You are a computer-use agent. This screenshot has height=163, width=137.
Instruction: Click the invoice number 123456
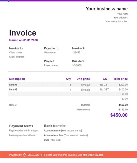(76, 52)
